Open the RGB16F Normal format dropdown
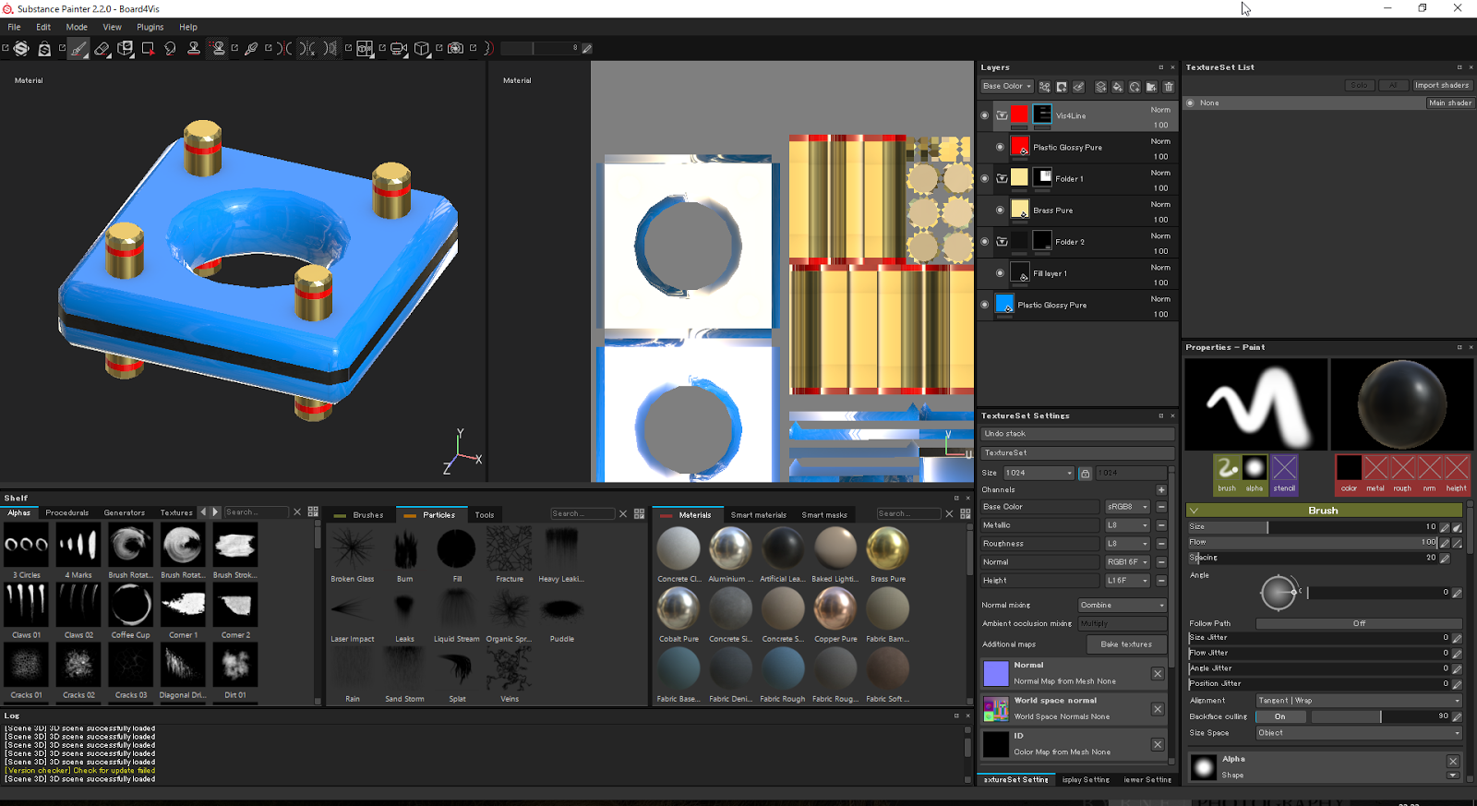This screenshot has height=806, width=1477. point(1127,562)
